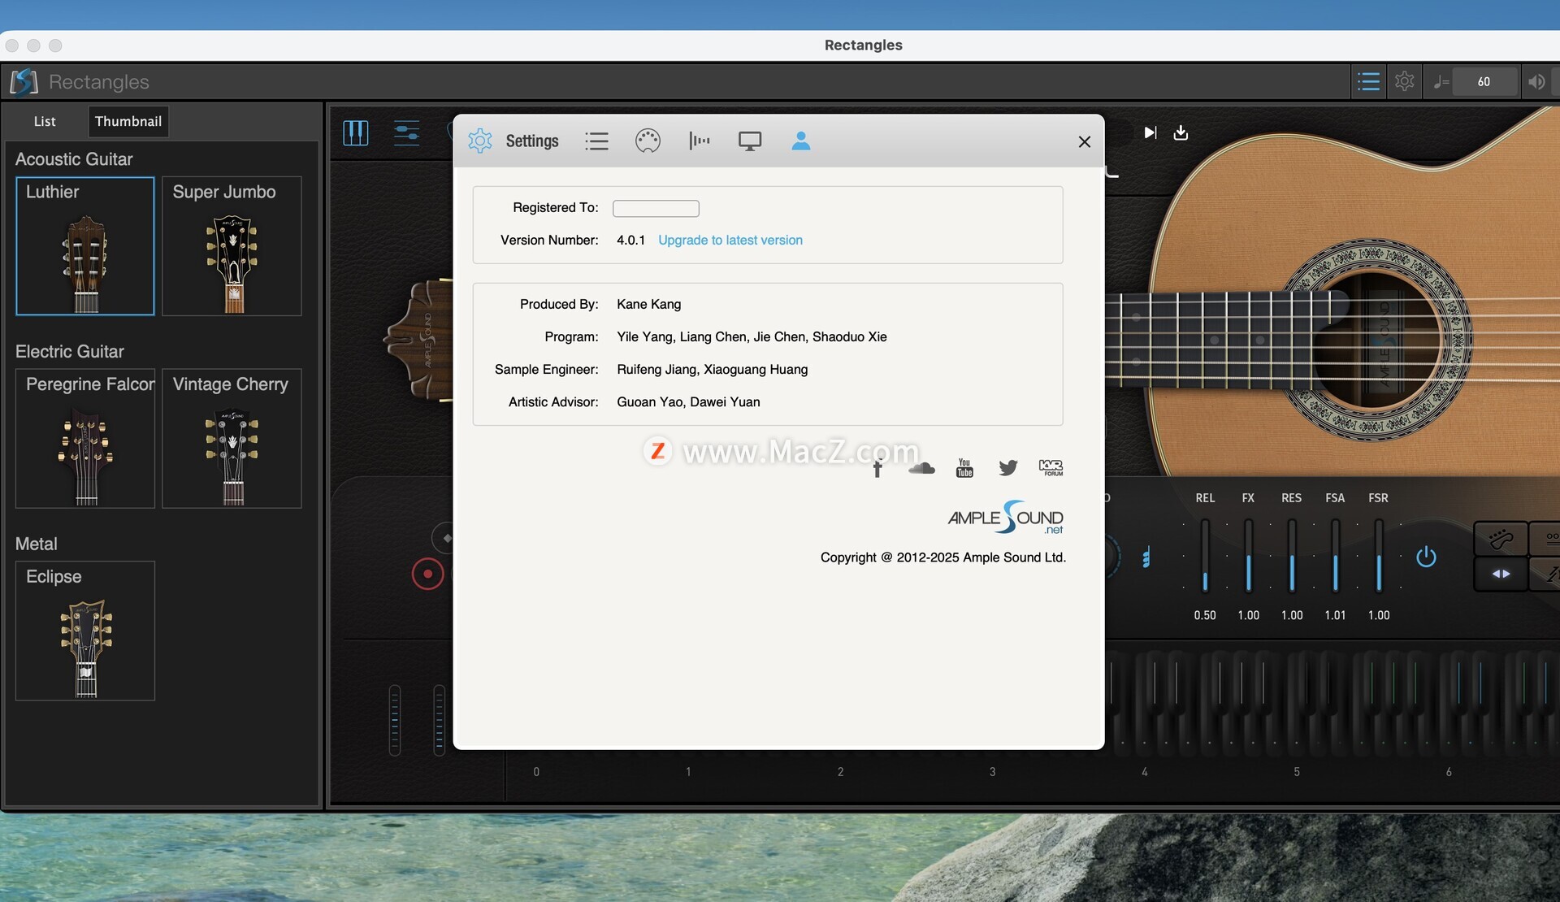Viewport: 1560px width, 902px height.
Task: Click the Metal category header
Action: [x=37, y=544]
